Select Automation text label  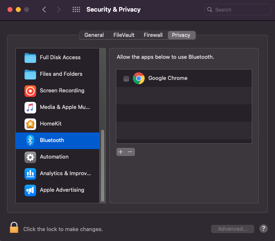tap(54, 157)
